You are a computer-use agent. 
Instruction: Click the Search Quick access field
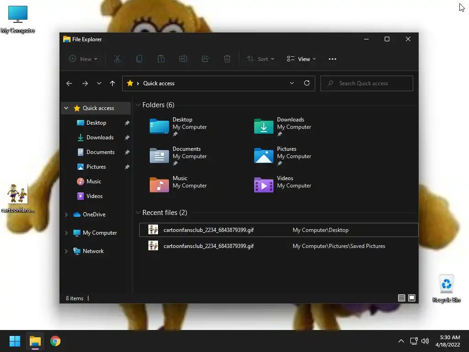tap(367, 83)
